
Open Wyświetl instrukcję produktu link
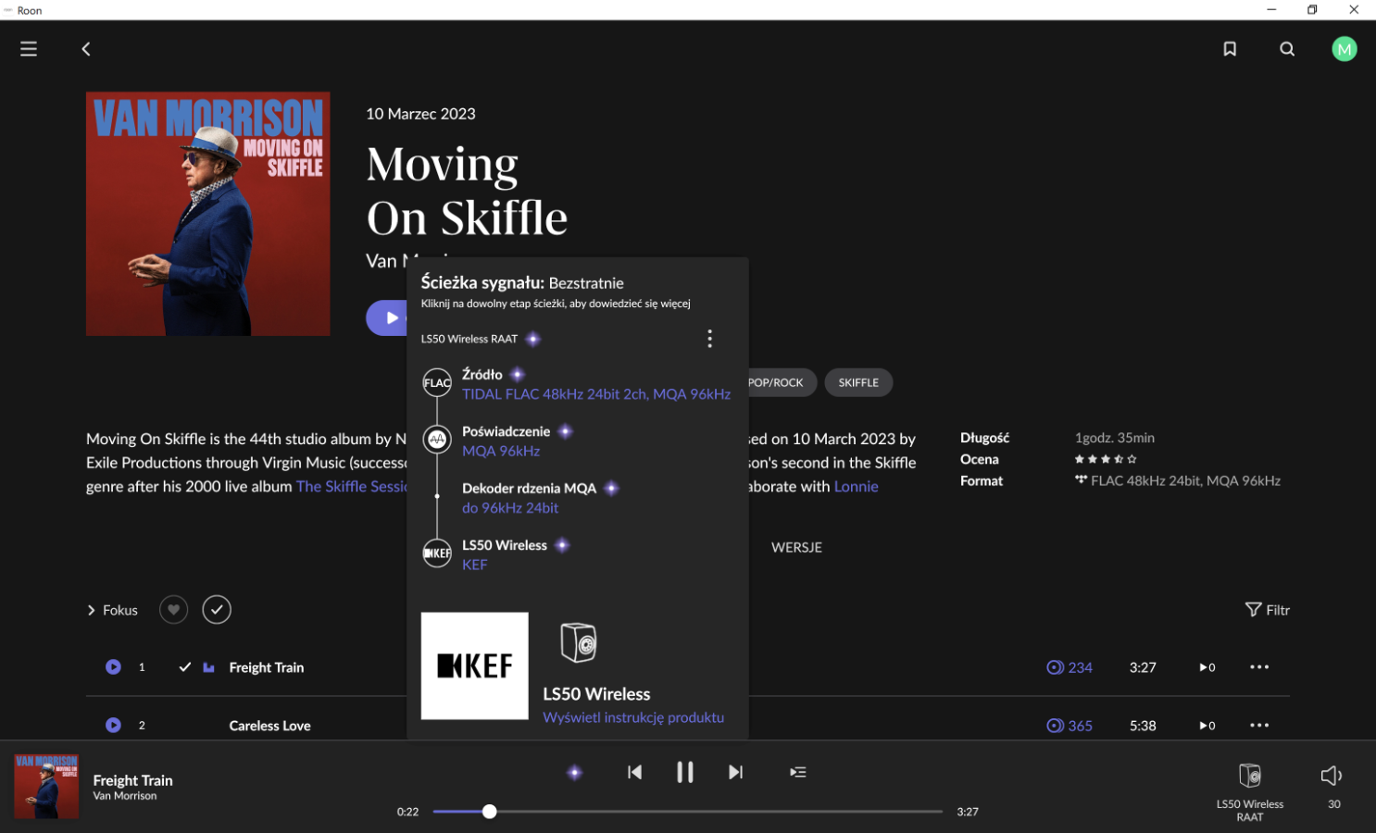[x=633, y=717]
